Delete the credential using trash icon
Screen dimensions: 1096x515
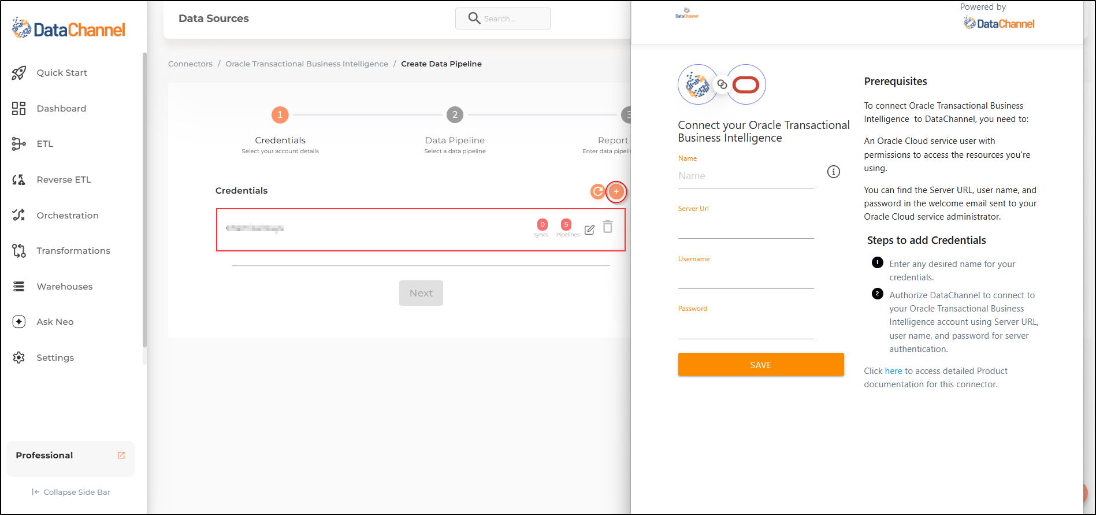[608, 227]
